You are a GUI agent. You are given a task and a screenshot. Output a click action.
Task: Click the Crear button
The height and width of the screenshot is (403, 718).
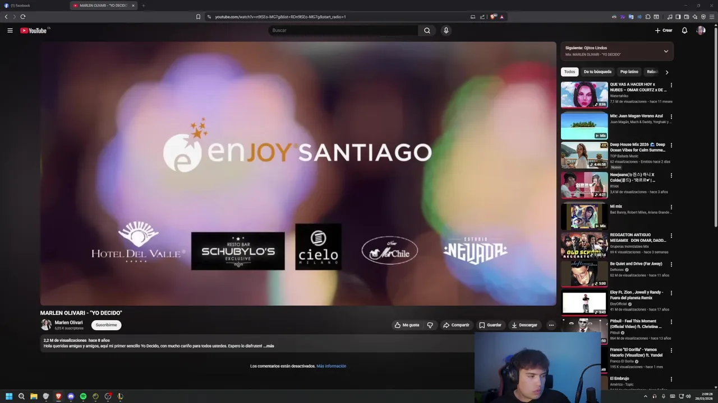664,30
